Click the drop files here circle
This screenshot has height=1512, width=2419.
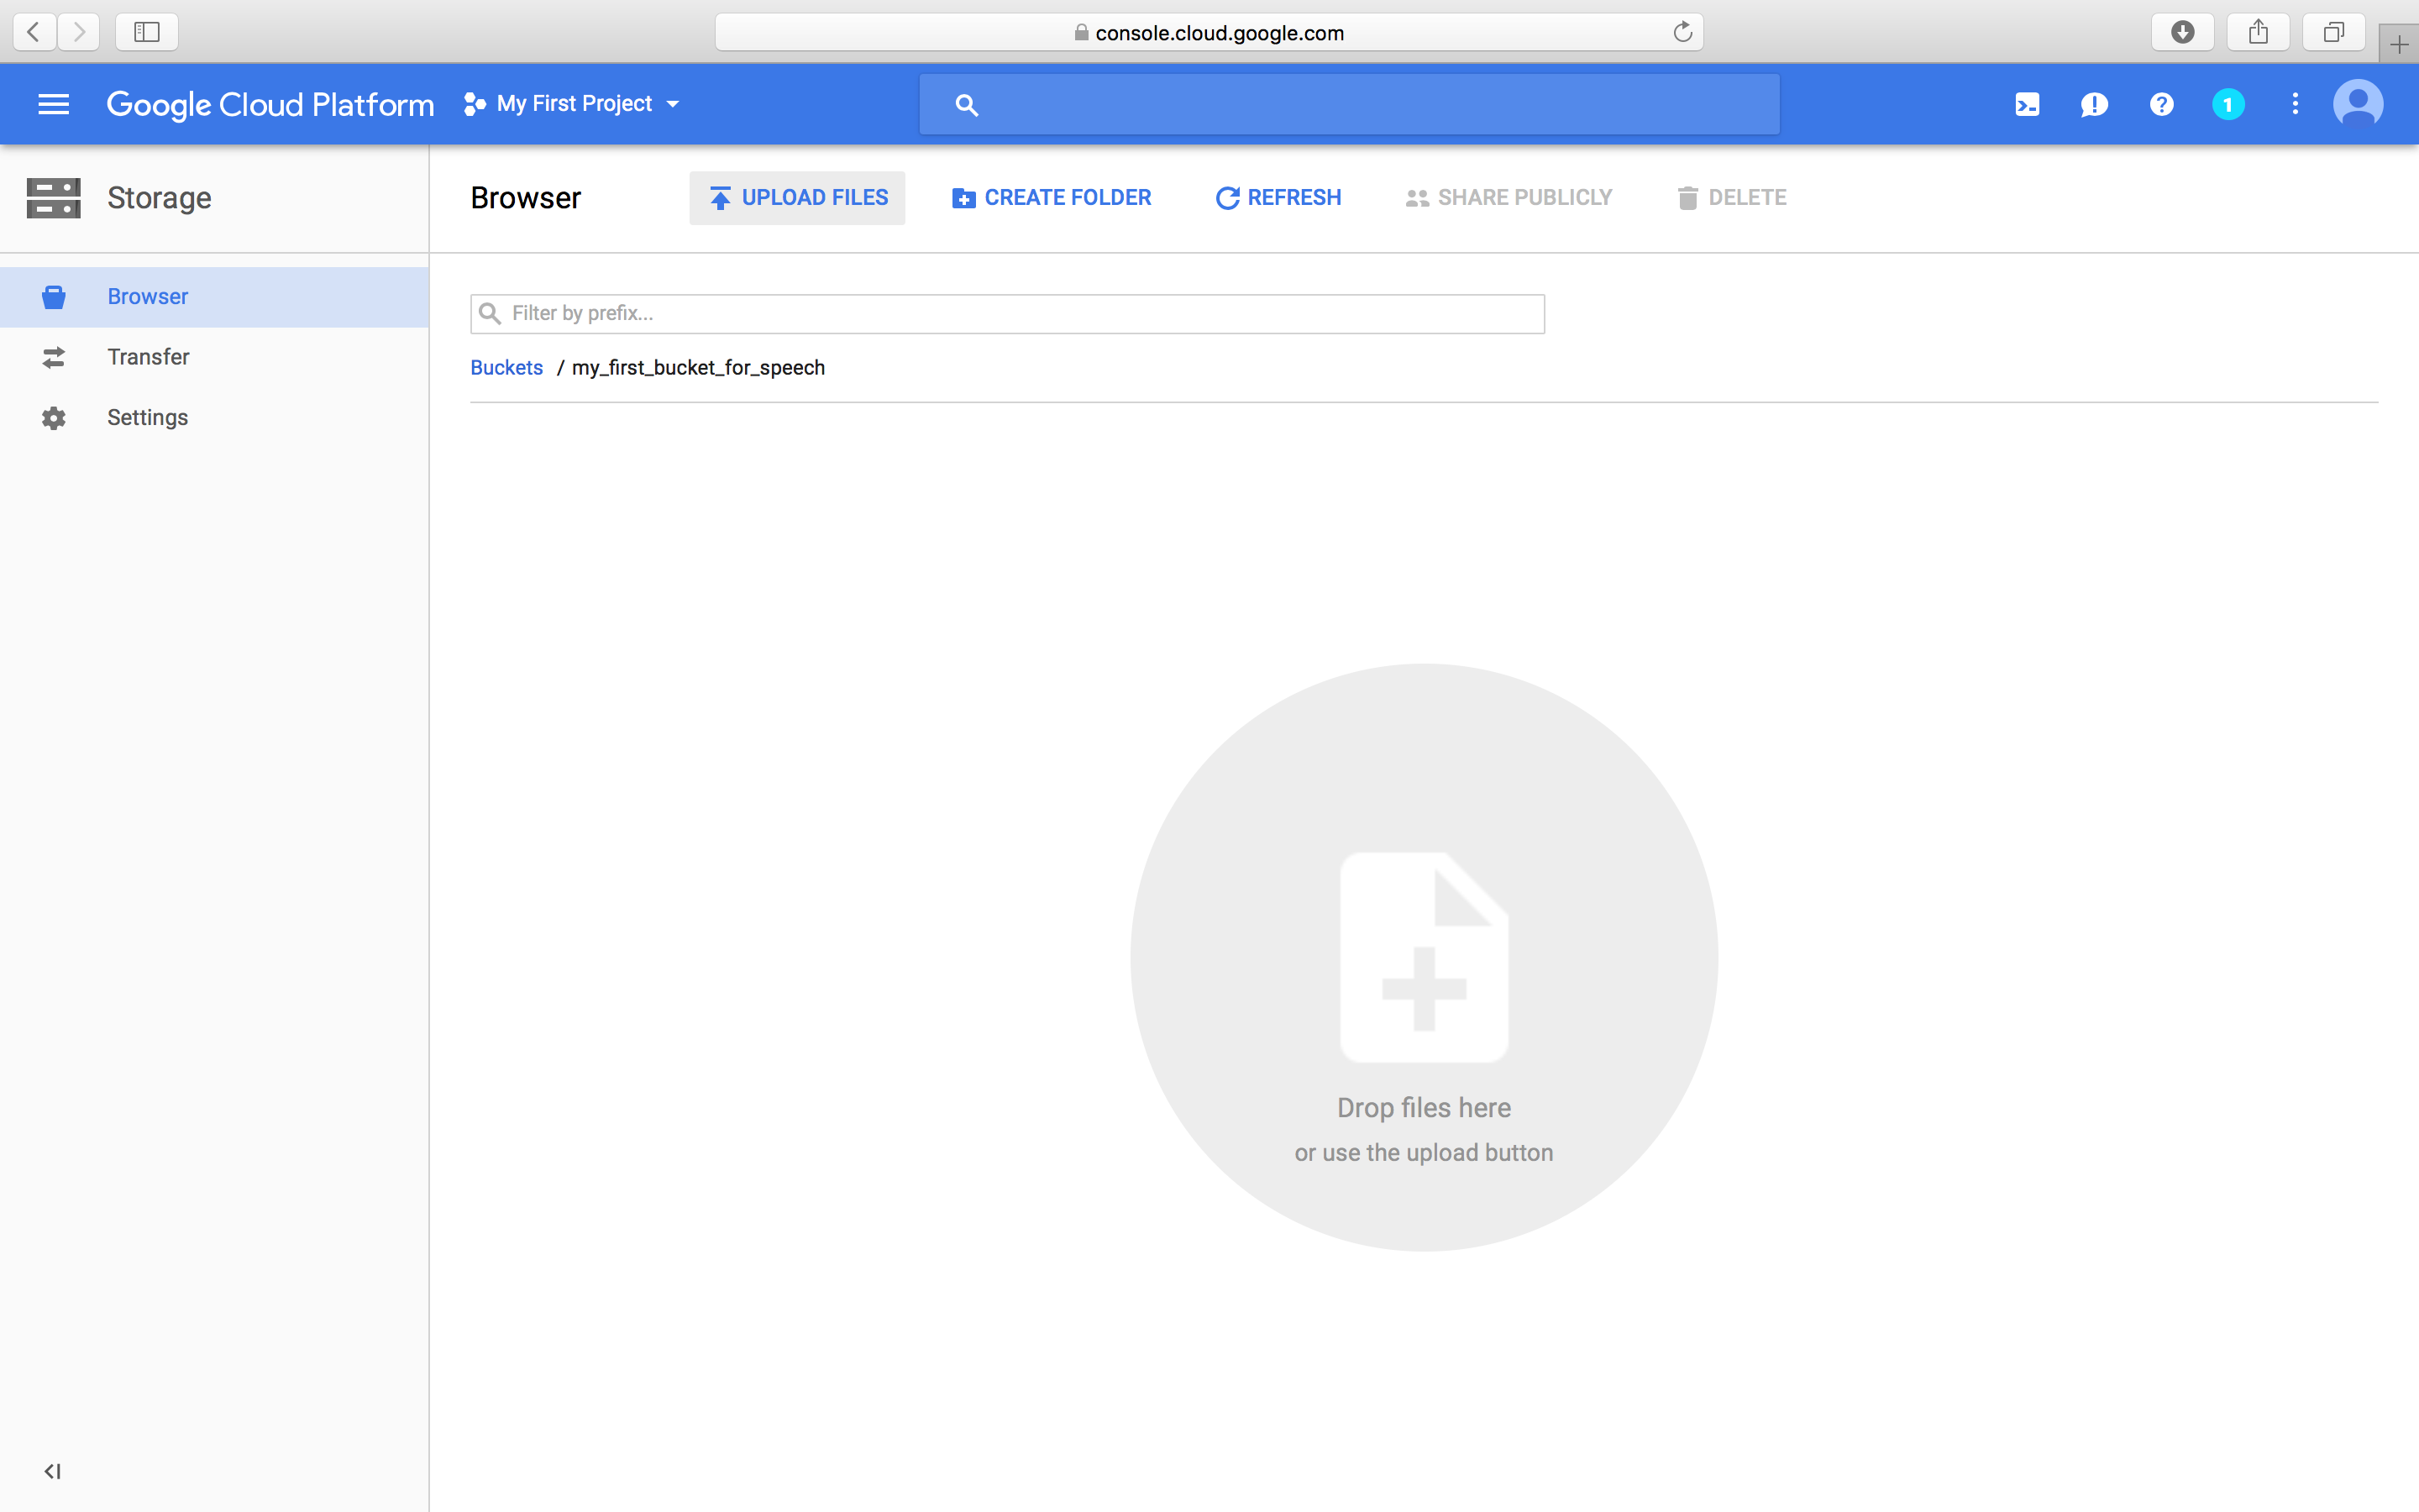1424,957
